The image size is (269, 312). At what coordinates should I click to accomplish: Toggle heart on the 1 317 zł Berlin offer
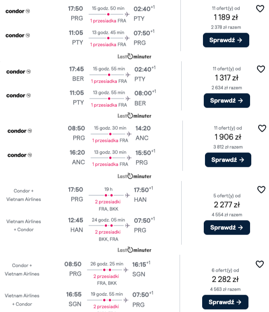click(261, 69)
